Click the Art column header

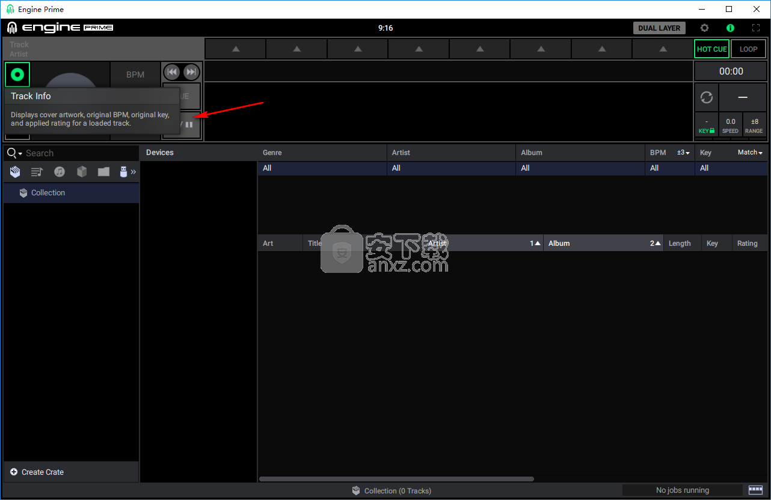click(280, 243)
